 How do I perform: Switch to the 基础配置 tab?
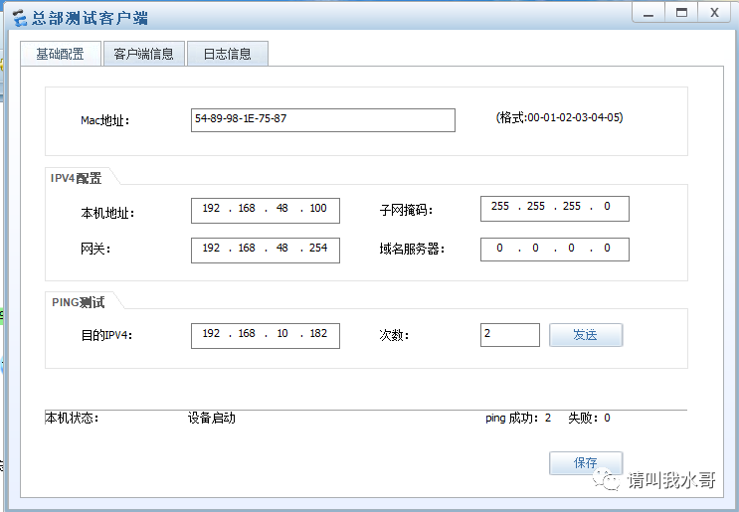point(61,54)
